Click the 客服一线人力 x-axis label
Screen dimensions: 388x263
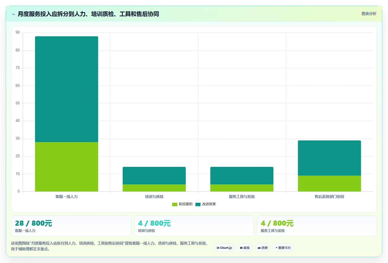coord(66,197)
